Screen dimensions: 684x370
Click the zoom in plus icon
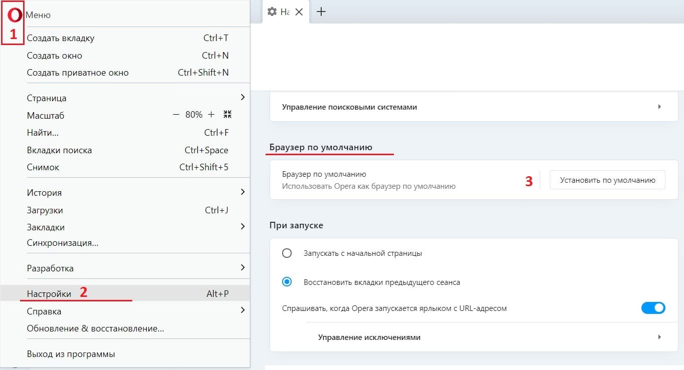click(211, 115)
